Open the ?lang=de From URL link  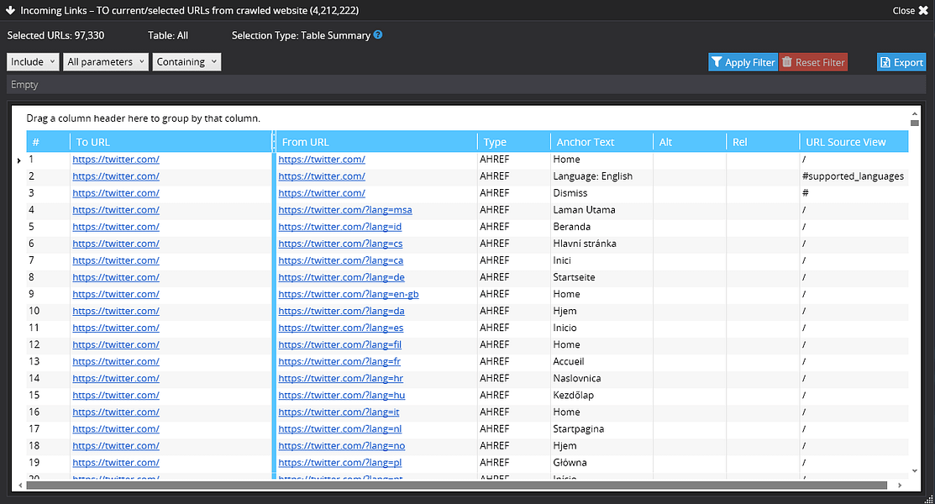[341, 277]
